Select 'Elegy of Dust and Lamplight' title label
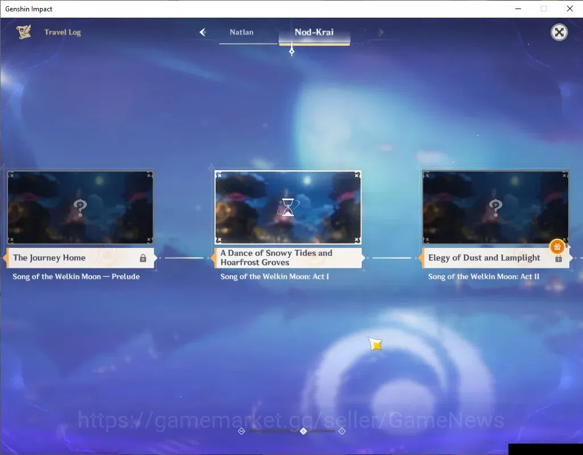Viewport: 583px width, 455px height. tap(484, 258)
